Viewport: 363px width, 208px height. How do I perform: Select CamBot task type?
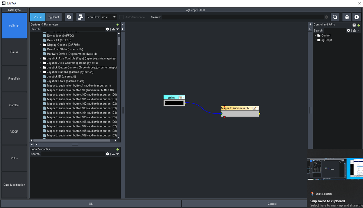pos(14,105)
